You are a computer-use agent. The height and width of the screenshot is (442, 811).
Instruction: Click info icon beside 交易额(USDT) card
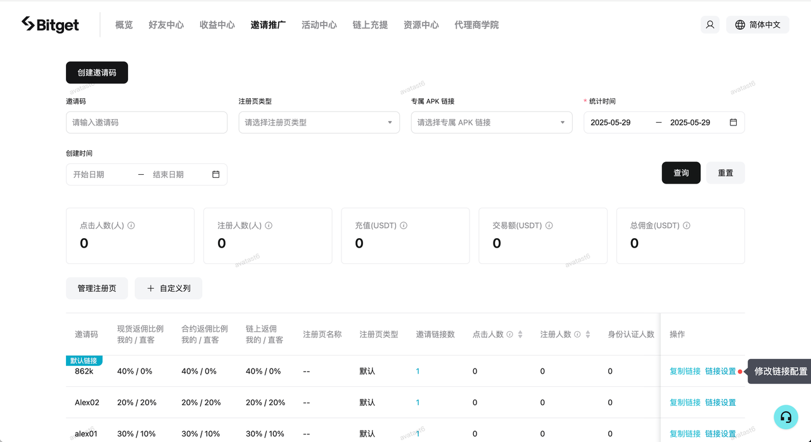(549, 225)
